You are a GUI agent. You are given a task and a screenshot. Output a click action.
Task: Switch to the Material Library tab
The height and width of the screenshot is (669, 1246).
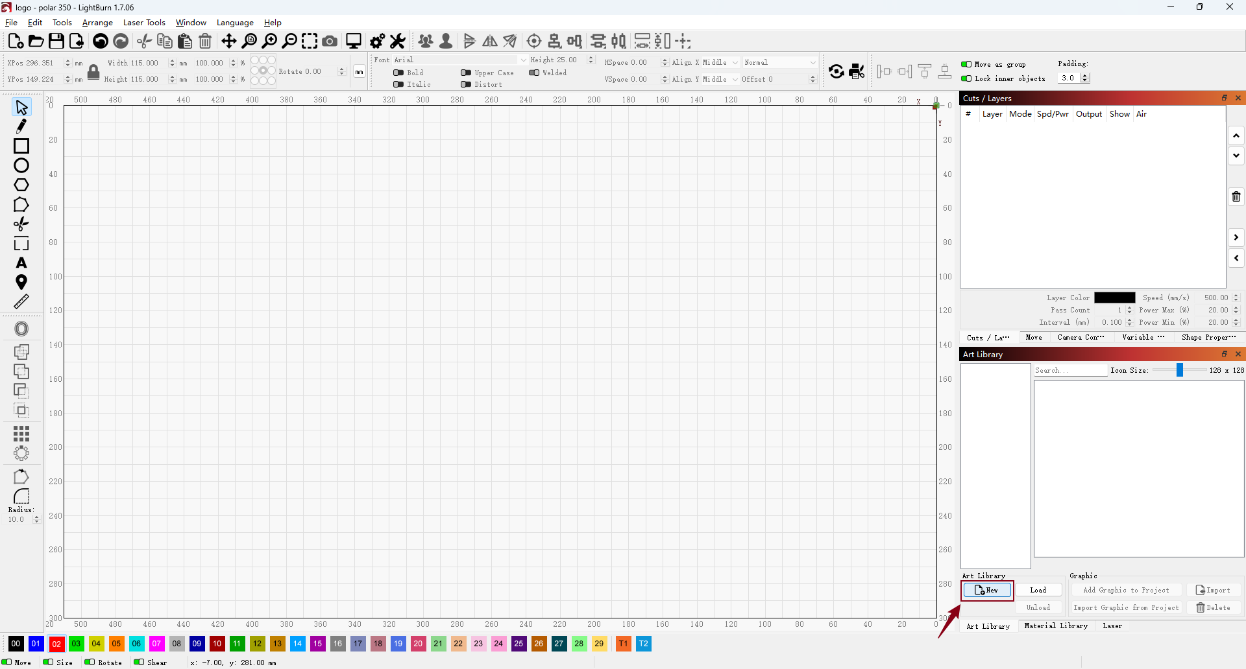click(x=1056, y=626)
